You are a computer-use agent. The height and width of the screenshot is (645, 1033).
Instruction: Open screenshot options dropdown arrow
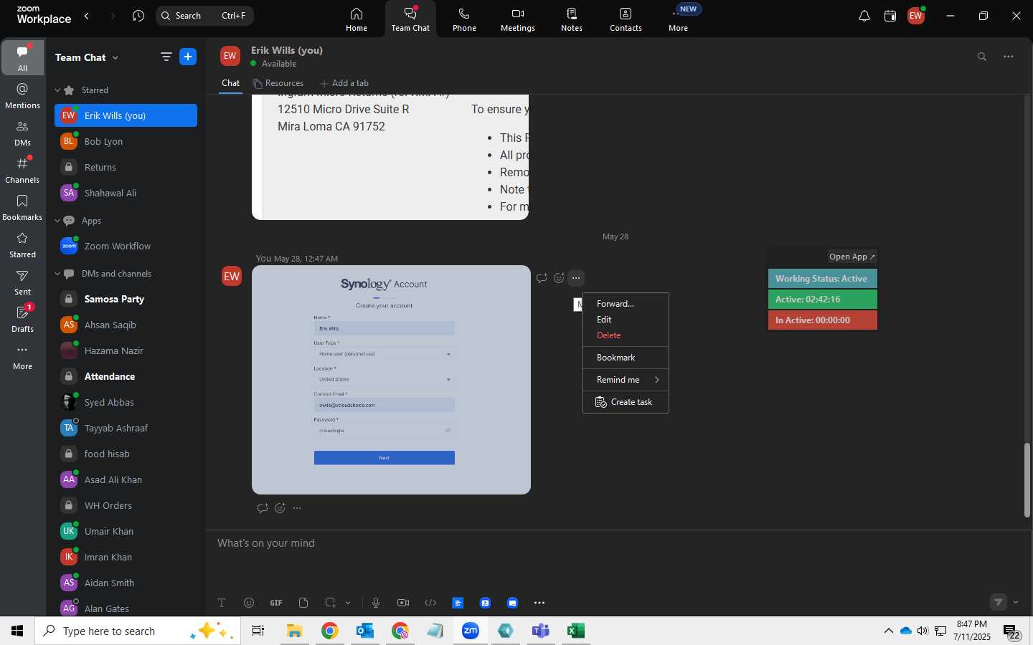[x=348, y=603]
